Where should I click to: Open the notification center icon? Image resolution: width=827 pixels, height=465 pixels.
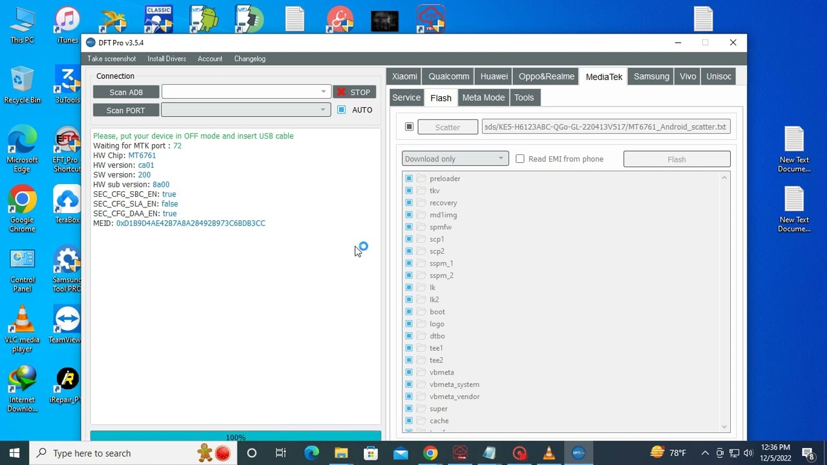[808, 453]
